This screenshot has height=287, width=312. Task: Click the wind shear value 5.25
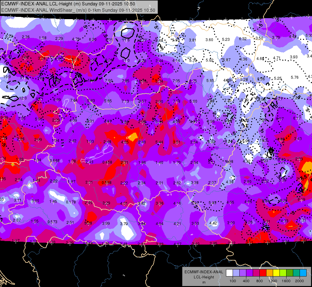click(x=278, y=78)
